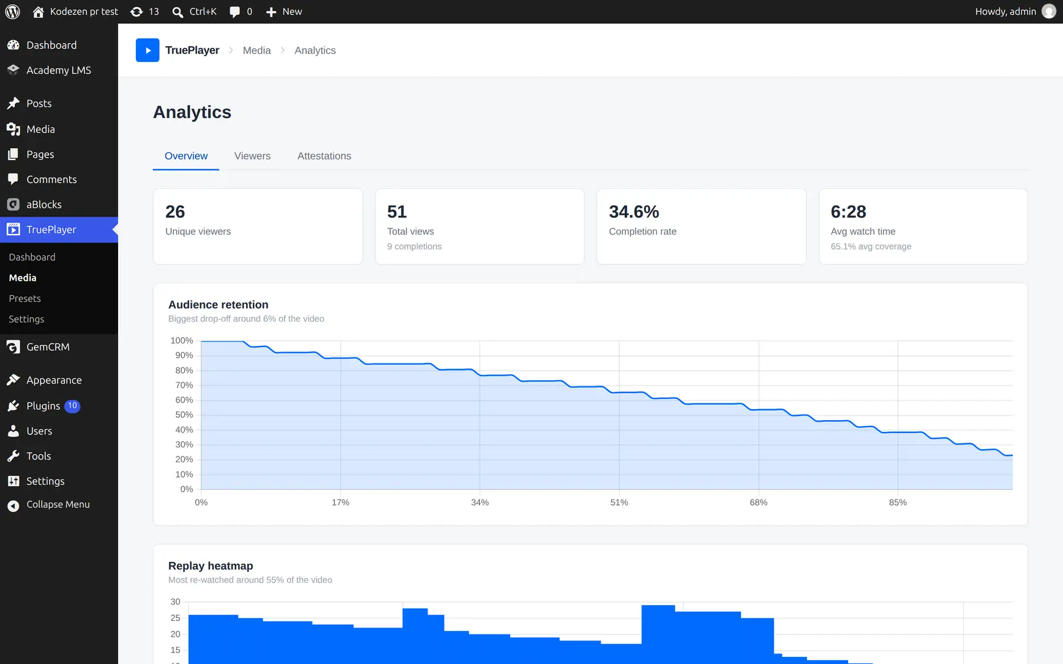Click the Posts pushpin icon
This screenshot has width=1063, height=664.
[x=14, y=103]
